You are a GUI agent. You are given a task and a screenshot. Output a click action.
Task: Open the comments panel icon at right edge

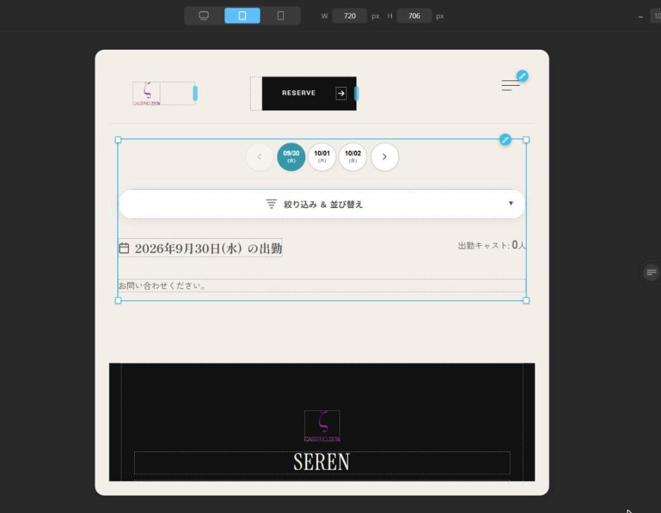651,272
